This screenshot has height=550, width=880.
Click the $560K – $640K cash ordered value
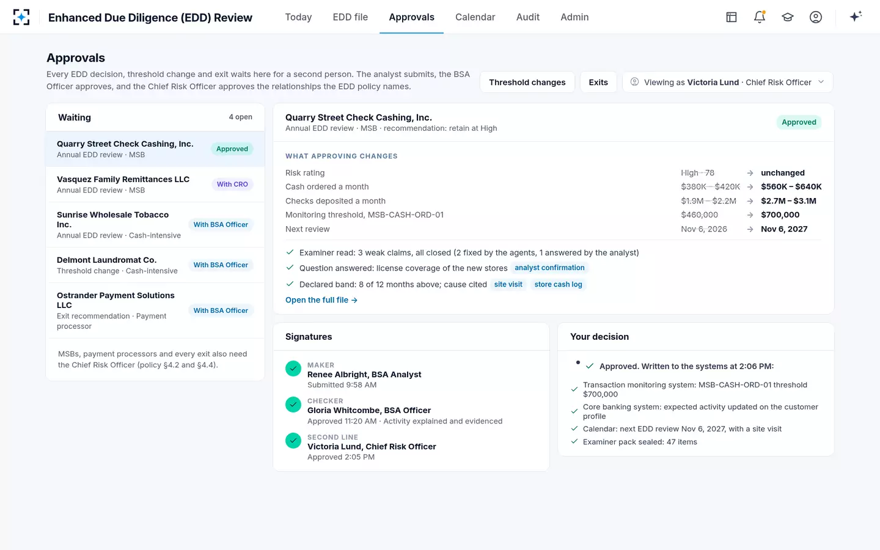791,186
